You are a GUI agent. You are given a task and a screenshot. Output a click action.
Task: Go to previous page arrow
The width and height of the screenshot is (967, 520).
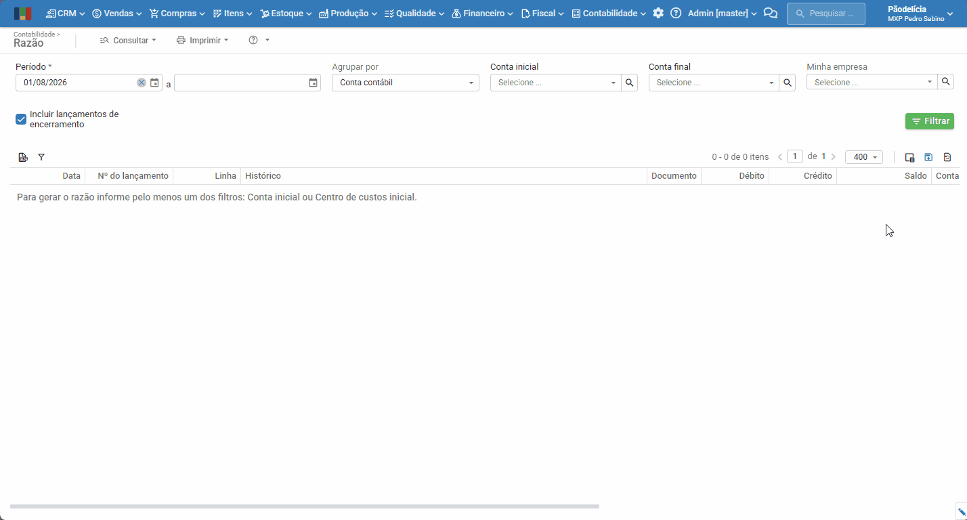pyautogui.click(x=780, y=157)
